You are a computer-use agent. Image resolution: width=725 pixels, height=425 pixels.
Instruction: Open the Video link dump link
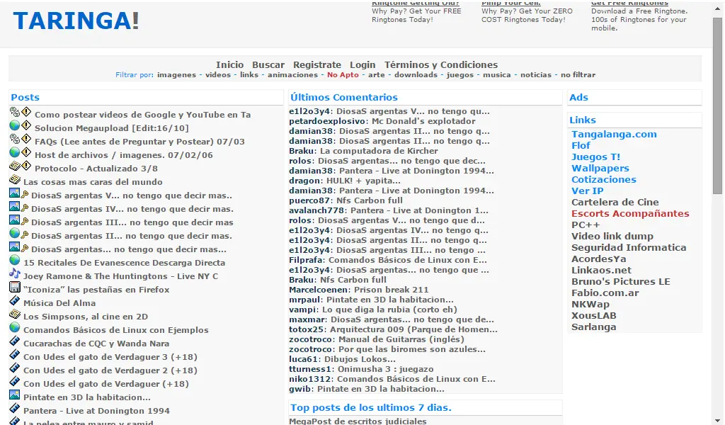pos(612,237)
